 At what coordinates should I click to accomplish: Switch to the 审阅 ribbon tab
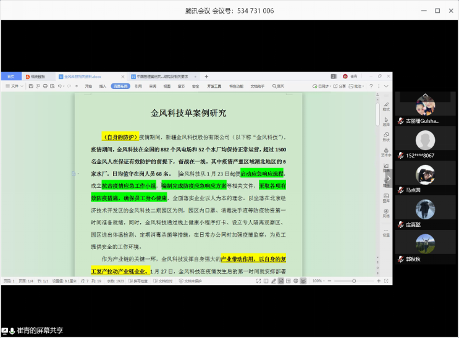[153, 86]
